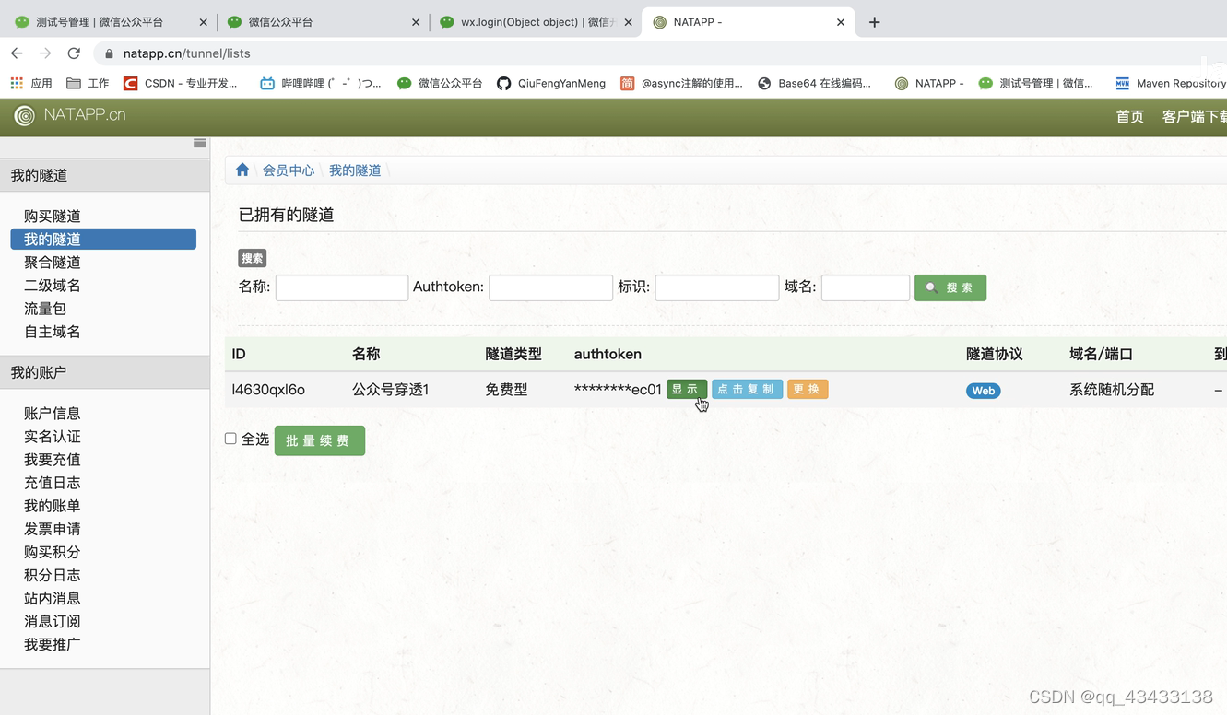Focus the Authtoken search field
The height and width of the screenshot is (715, 1227).
coord(551,287)
